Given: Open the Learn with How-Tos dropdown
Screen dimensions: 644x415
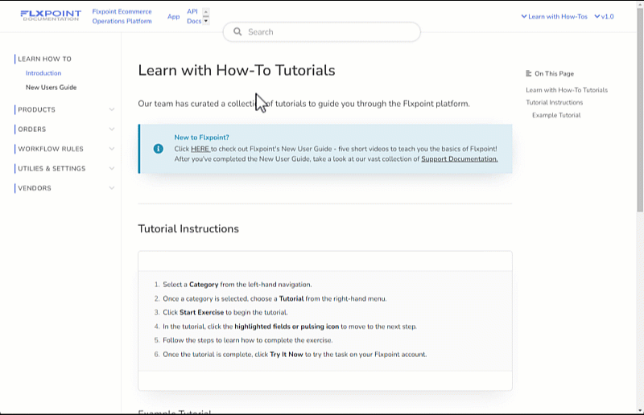Looking at the screenshot, I should coord(554,16).
